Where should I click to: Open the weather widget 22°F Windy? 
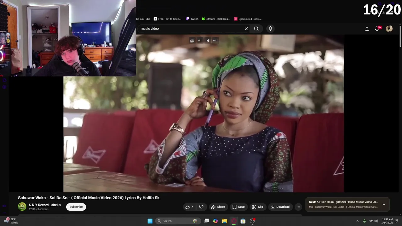(x=11, y=221)
